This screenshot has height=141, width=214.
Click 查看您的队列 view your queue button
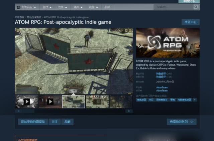182,122
